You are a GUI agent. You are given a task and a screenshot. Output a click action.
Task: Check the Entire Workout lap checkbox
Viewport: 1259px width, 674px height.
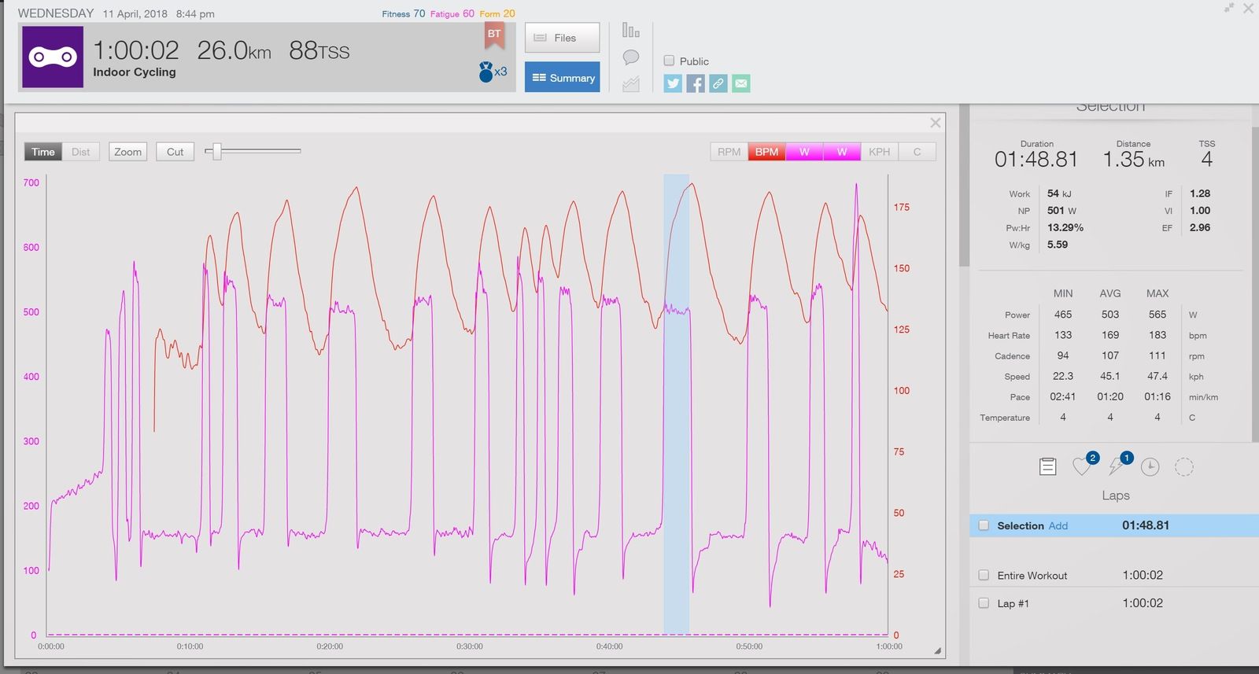pyautogui.click(x=984, y=575)
